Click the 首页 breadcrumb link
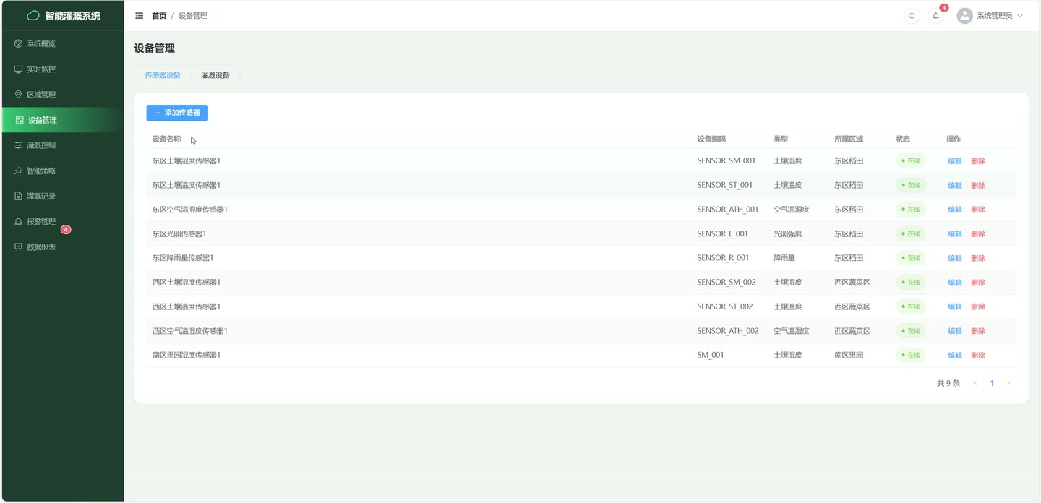 tap(159, 16)
